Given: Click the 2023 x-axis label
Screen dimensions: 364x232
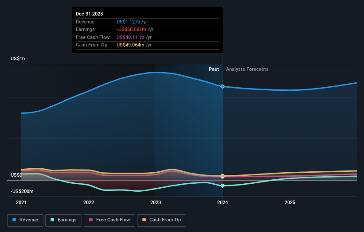Looking at the screenshot, I should [156, 203].
